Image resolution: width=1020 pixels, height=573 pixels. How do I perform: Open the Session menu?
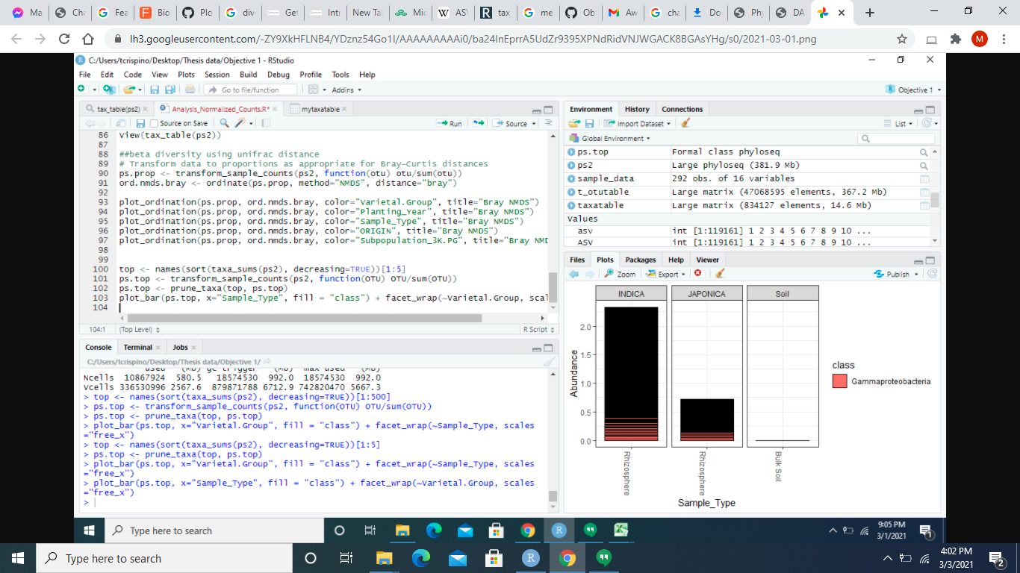pos(217,75)
